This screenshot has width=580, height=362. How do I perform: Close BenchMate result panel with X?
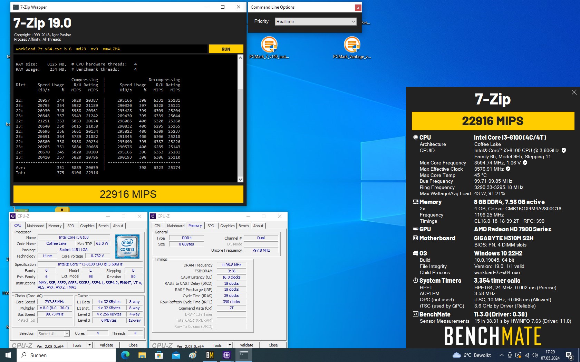tap(574, 92)
